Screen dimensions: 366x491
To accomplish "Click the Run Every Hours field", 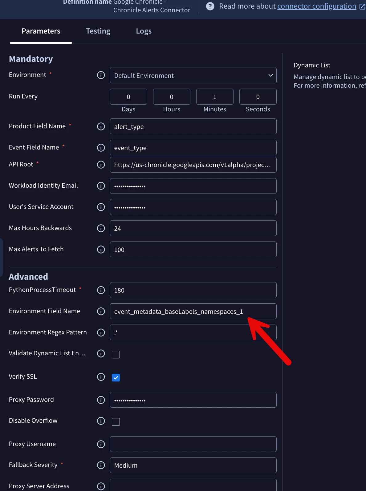I will pos(172,97).
